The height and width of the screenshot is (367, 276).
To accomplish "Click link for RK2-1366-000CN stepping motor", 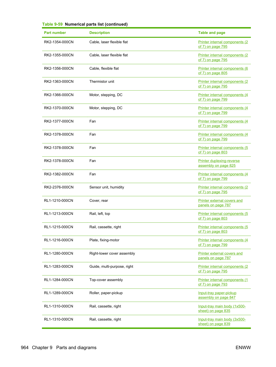I will click(223, 97).
